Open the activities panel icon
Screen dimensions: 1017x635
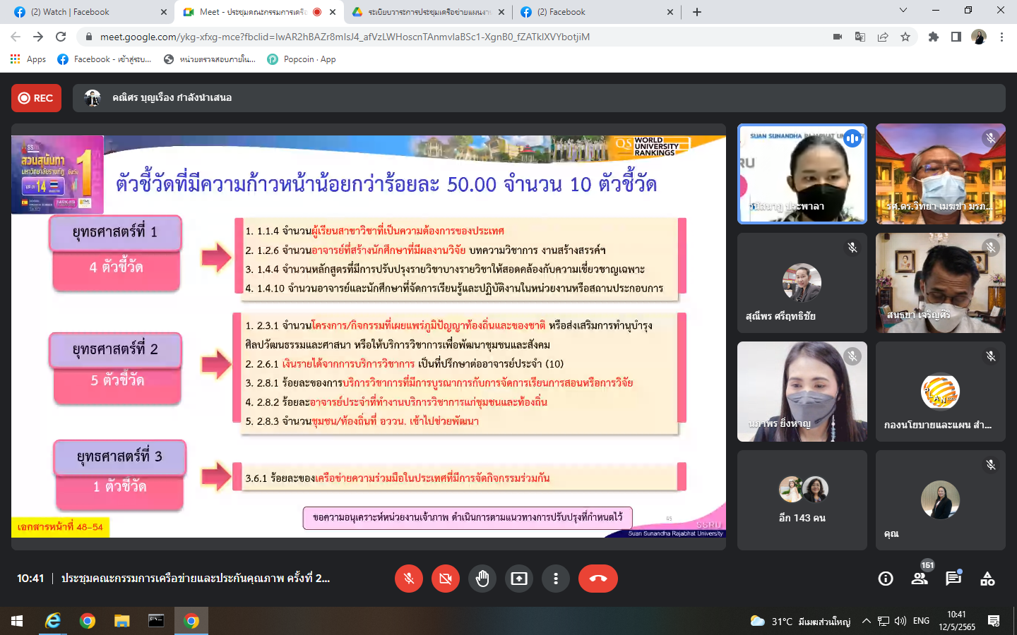point(987,579)
